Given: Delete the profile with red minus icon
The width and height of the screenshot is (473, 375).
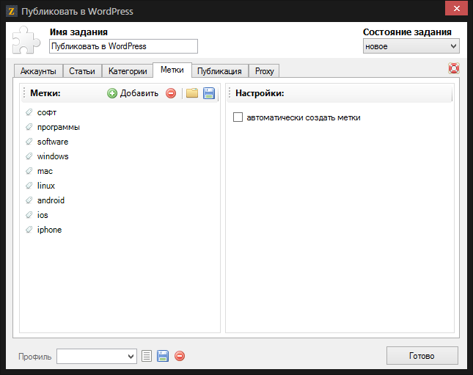Looking at the screenshot, I should click(180, 356).
